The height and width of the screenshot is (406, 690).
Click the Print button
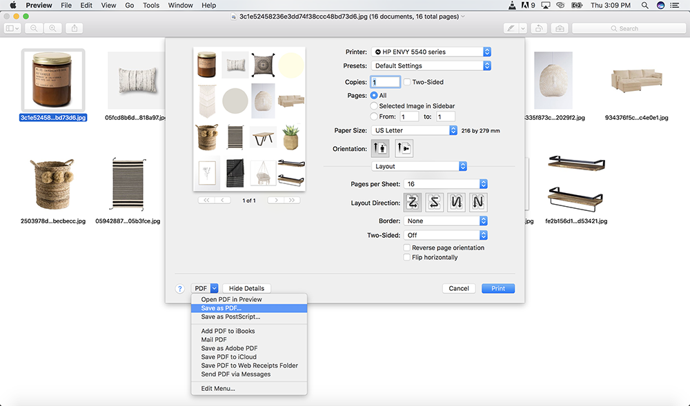click(498, 289)
